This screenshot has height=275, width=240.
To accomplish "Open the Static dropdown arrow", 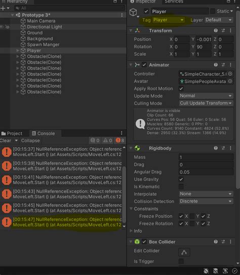I will 231,11.
